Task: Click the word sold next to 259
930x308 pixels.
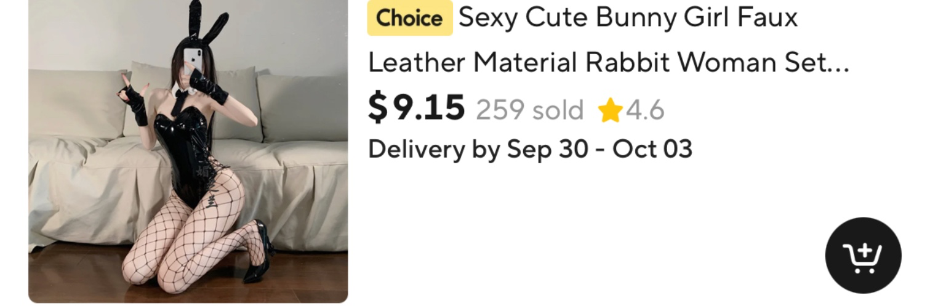Action: [558, 111]
